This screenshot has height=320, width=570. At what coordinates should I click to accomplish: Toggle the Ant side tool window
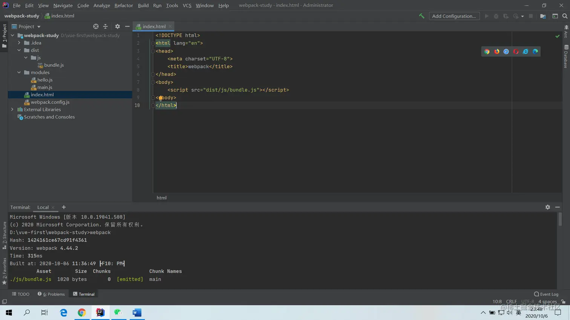566,32
